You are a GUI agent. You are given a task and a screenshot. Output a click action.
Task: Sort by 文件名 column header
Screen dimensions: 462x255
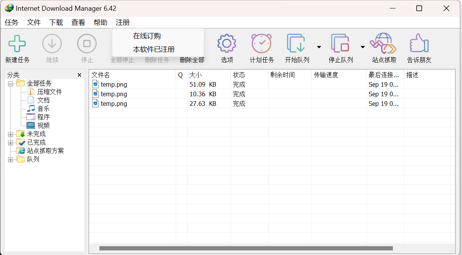pyautogui.click(x=132, y=75)
